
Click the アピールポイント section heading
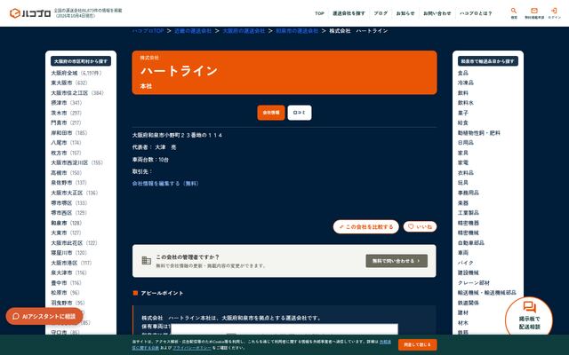tap(162, 293)
